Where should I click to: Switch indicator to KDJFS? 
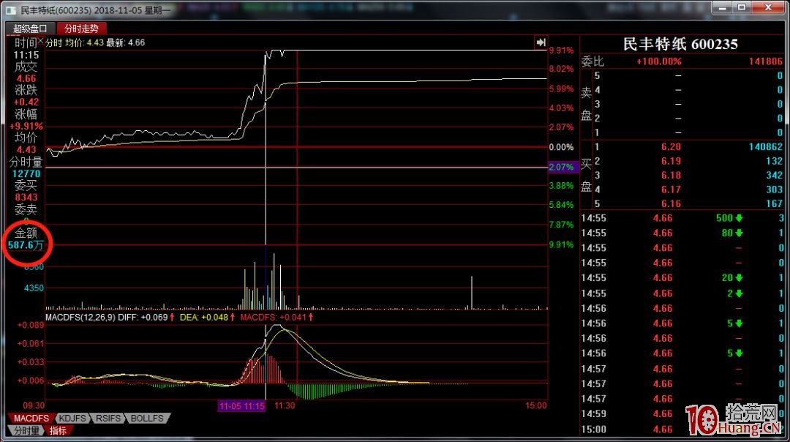click(x=72, y=419)
